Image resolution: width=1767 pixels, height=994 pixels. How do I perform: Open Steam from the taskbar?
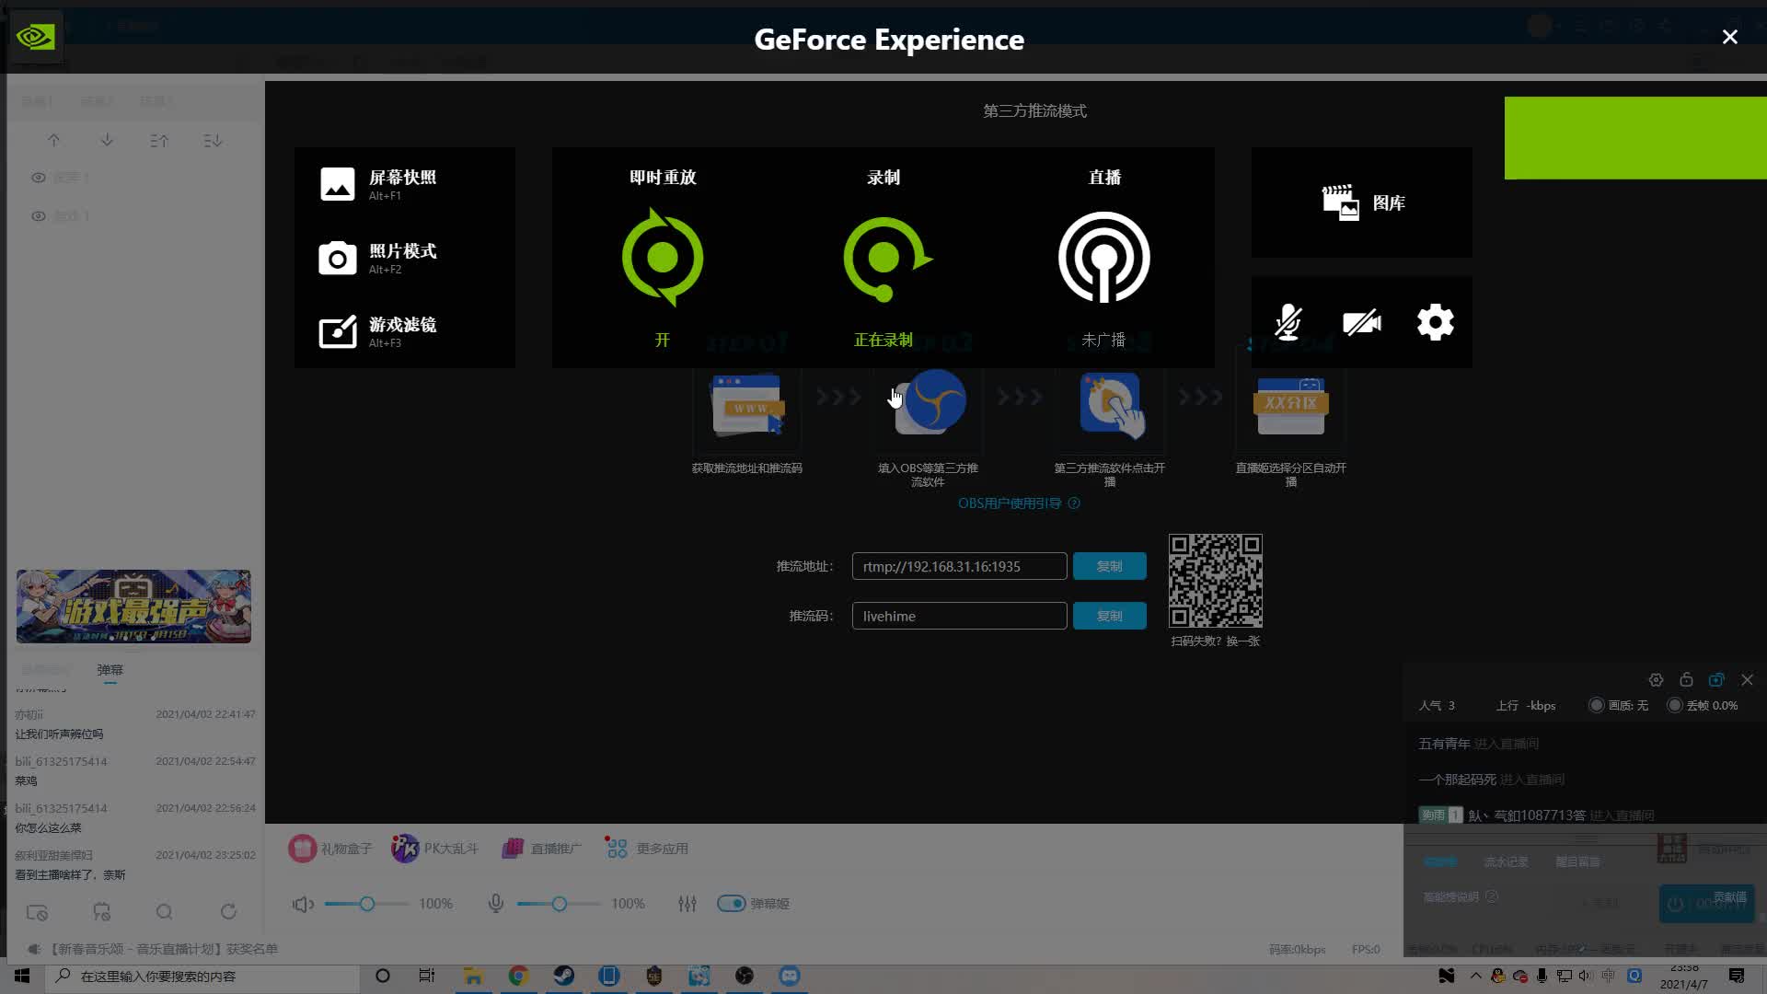[563, 976]
